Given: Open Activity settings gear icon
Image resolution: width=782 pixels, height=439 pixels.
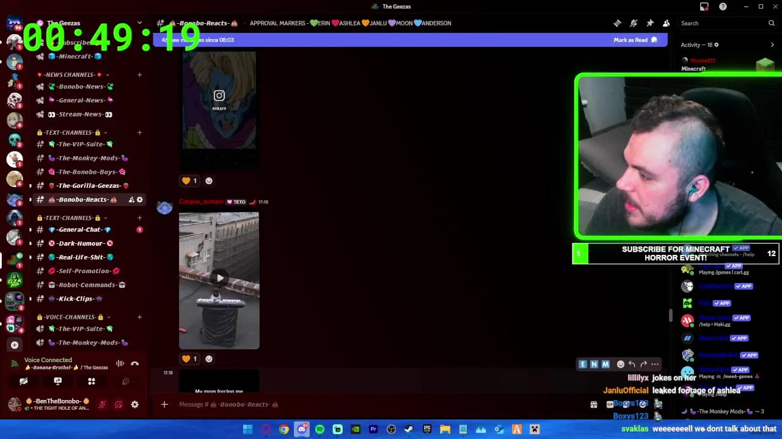Looking at the screenshot, I should pos(717,45).
